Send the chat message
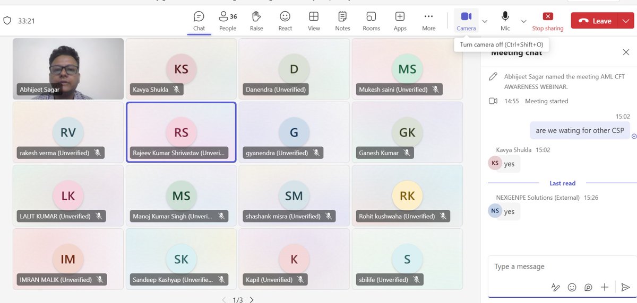This screenshot has height=303, width=637. 625,287
